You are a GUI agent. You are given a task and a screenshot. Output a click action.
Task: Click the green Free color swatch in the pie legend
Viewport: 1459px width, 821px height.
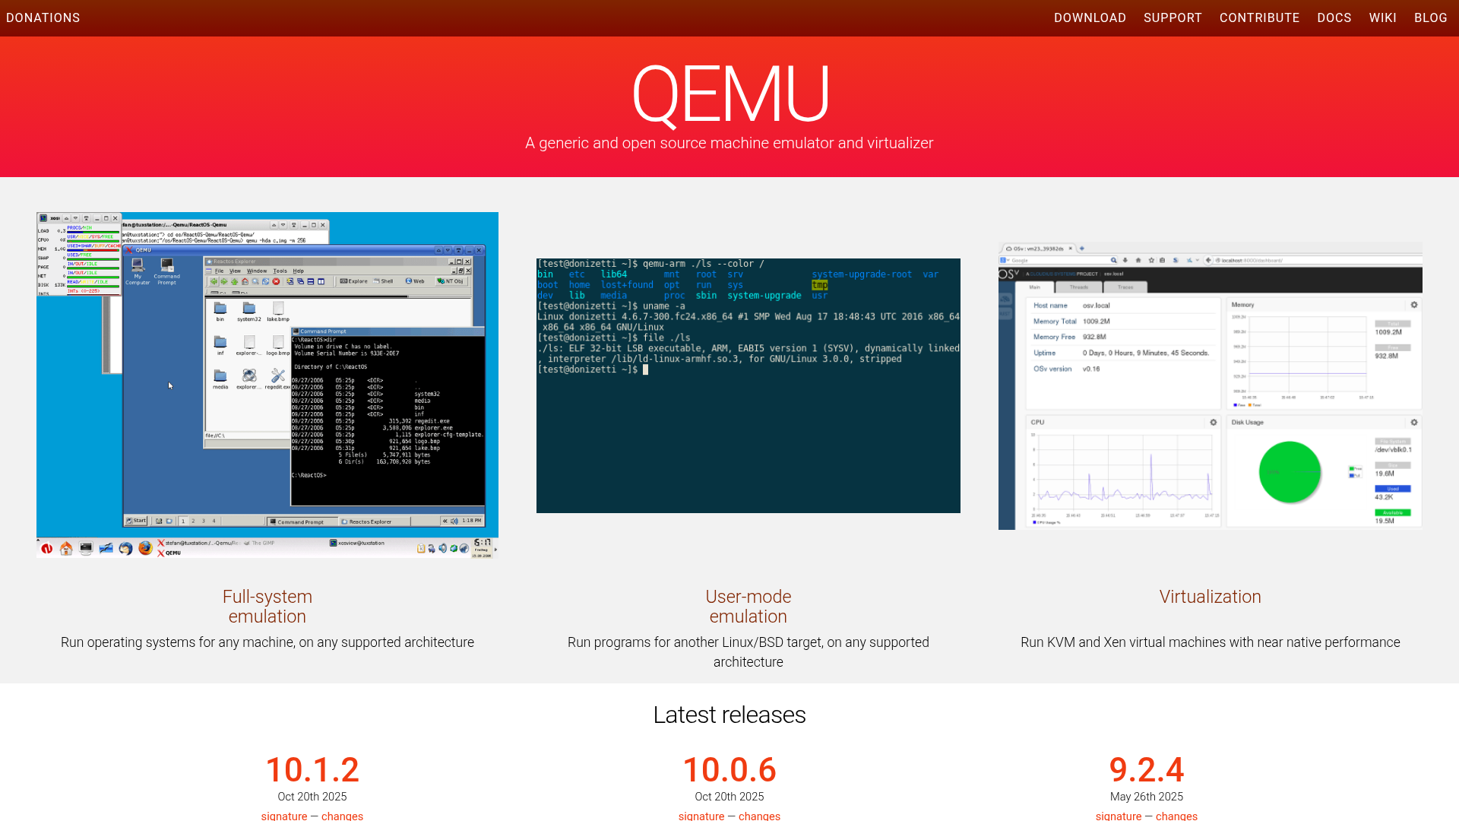pyautogui.click(x=1351, y=468)
